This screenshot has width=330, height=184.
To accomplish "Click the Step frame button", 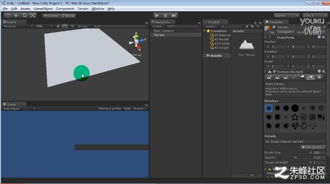I will (x=174, y=15).
